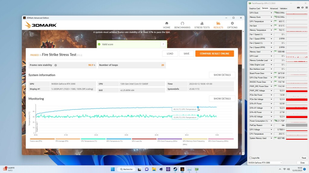The image size is (309, 173).
Task: Select the Stress Tests section
Action: coord(202,25)
